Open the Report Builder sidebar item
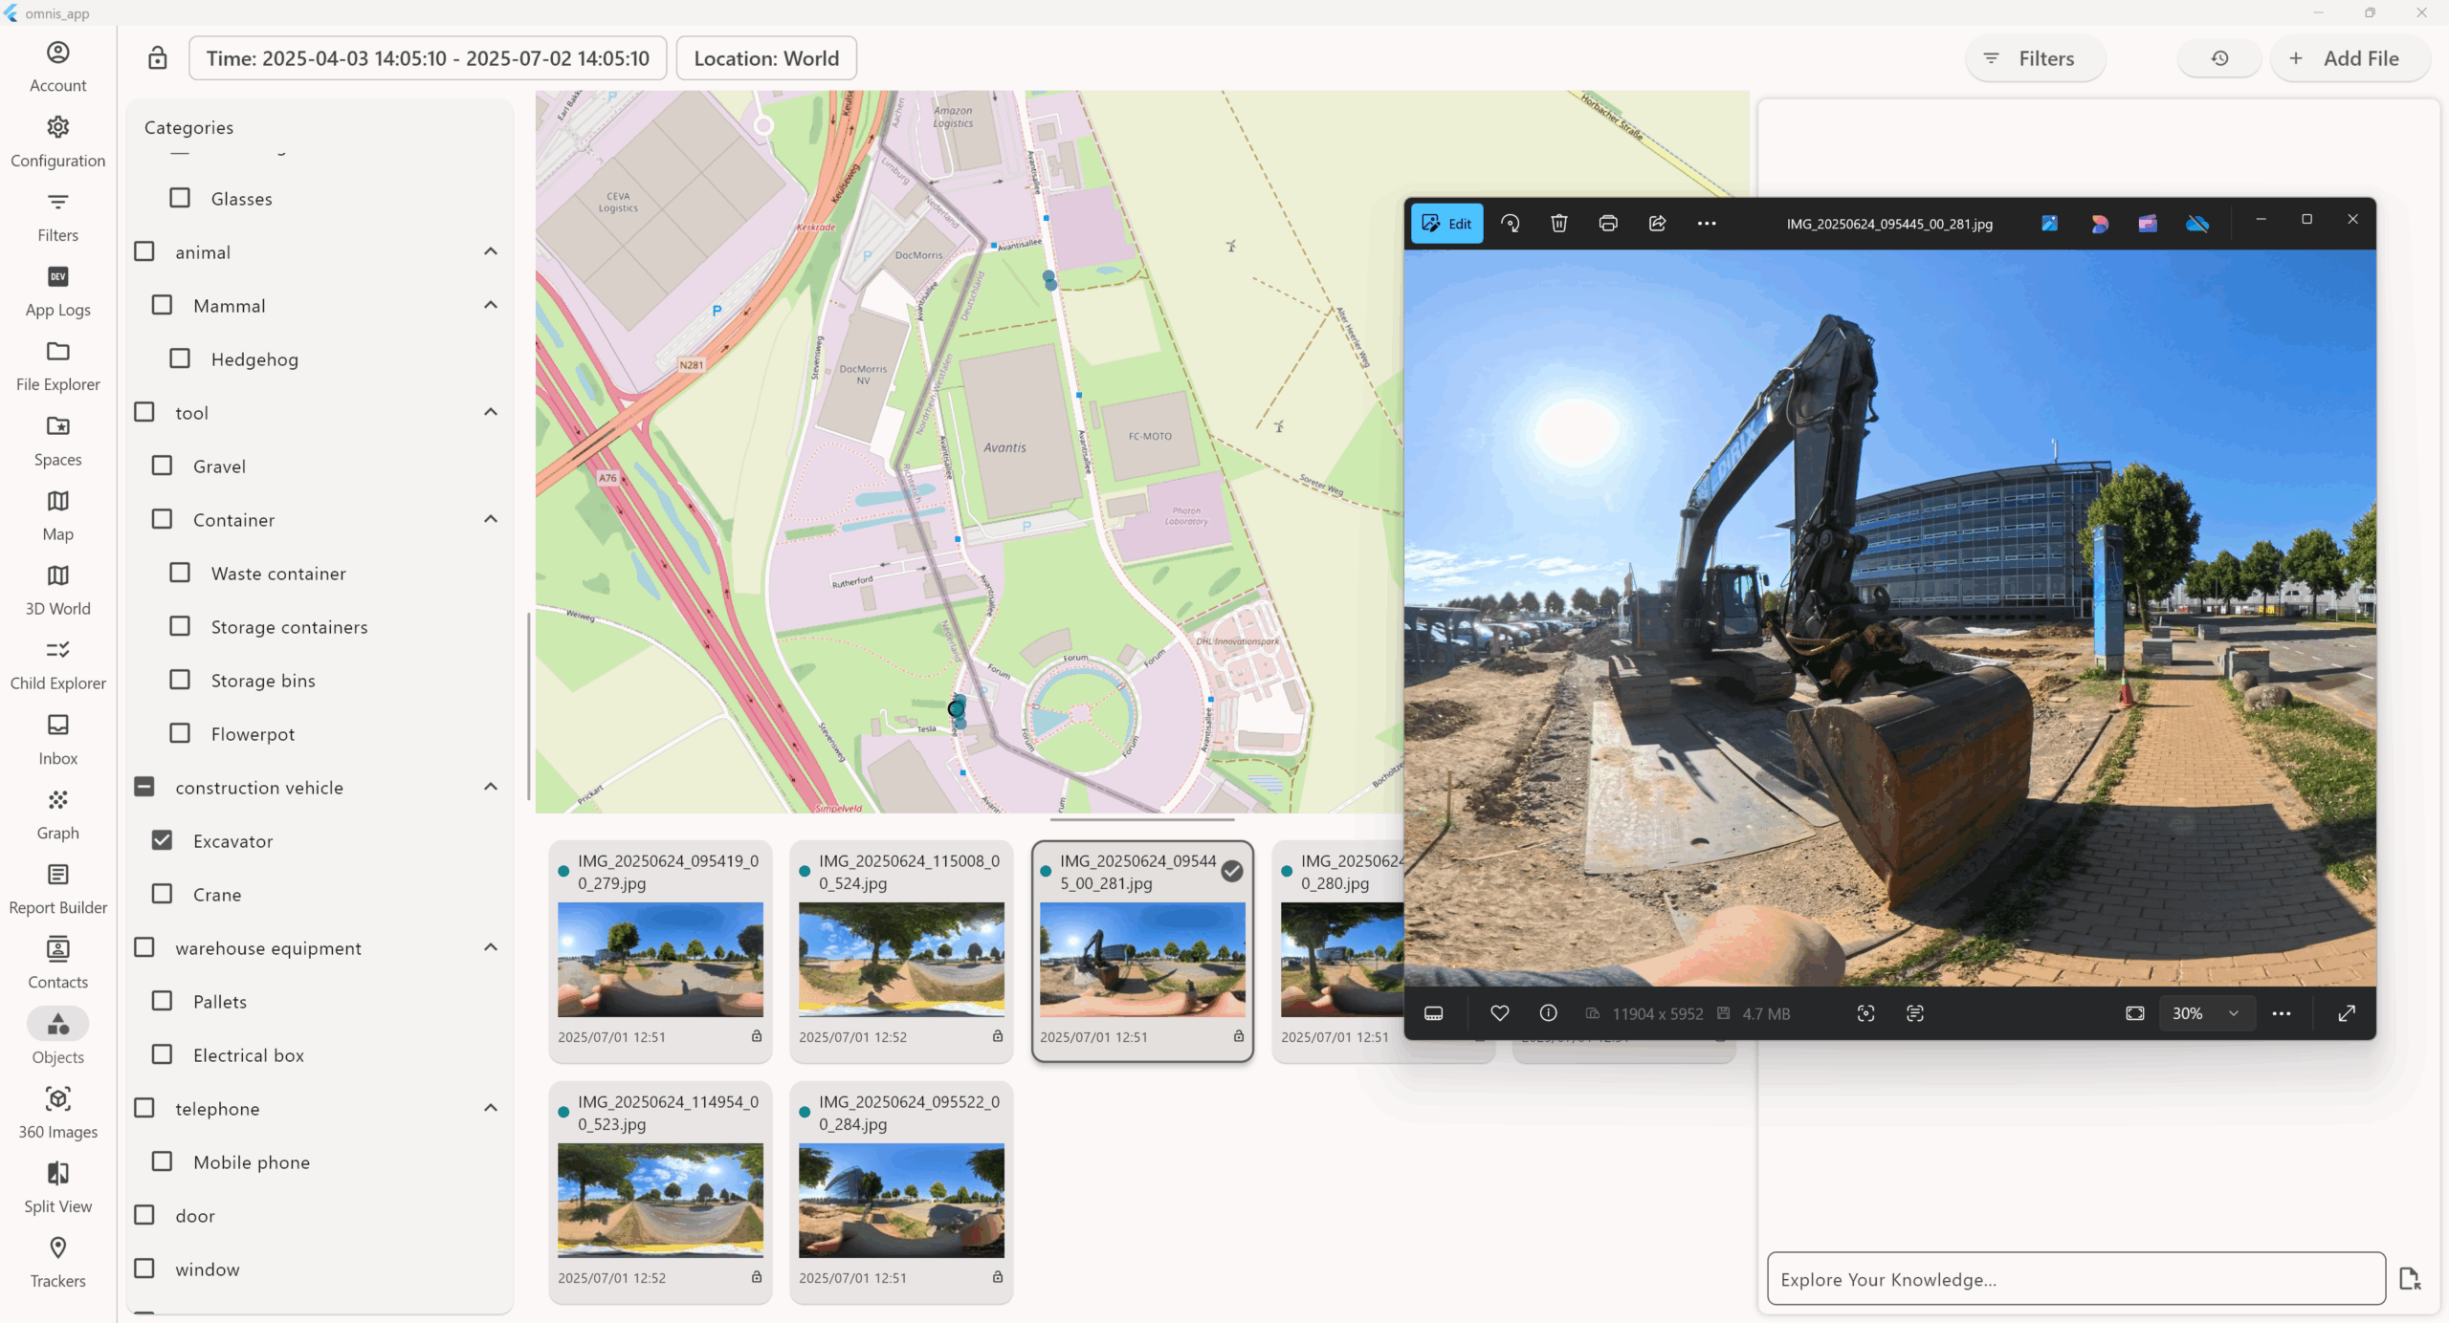 coord(58,888)
